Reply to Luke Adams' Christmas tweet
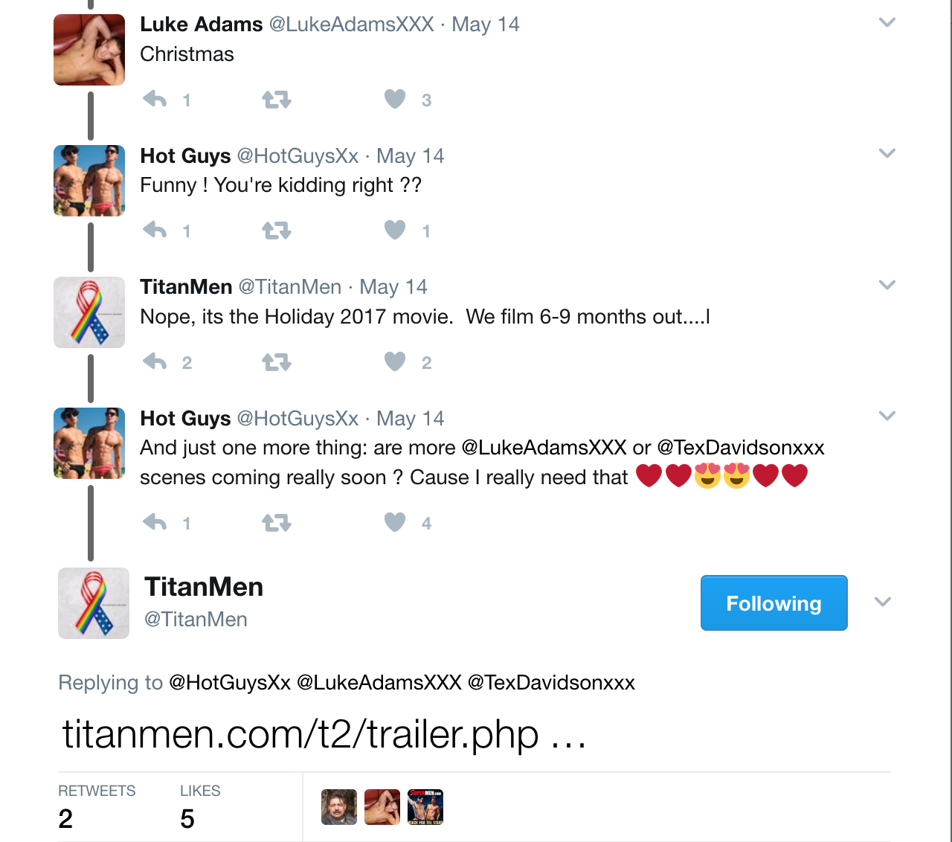This screenshot has width=952, height=842. point(155,99)
